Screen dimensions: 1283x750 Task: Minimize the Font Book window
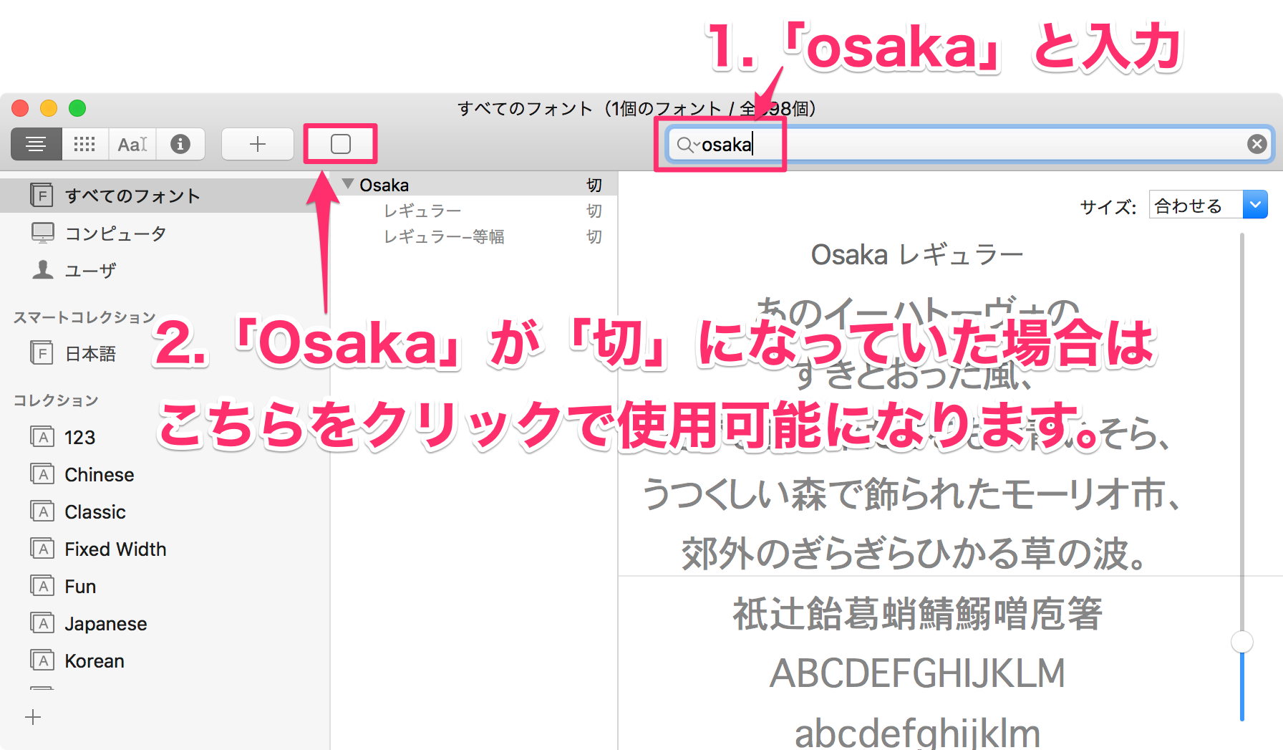(x=49, y=108)
